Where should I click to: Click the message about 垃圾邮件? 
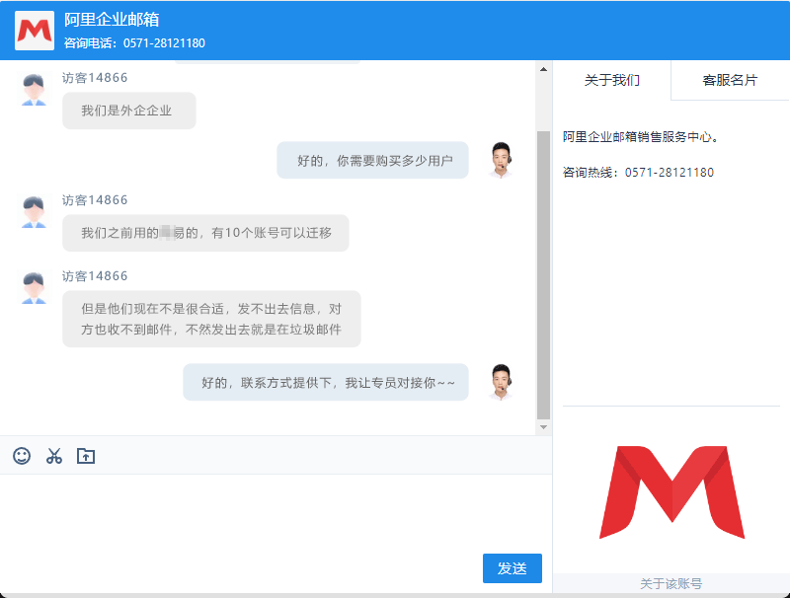coord(211,319)
